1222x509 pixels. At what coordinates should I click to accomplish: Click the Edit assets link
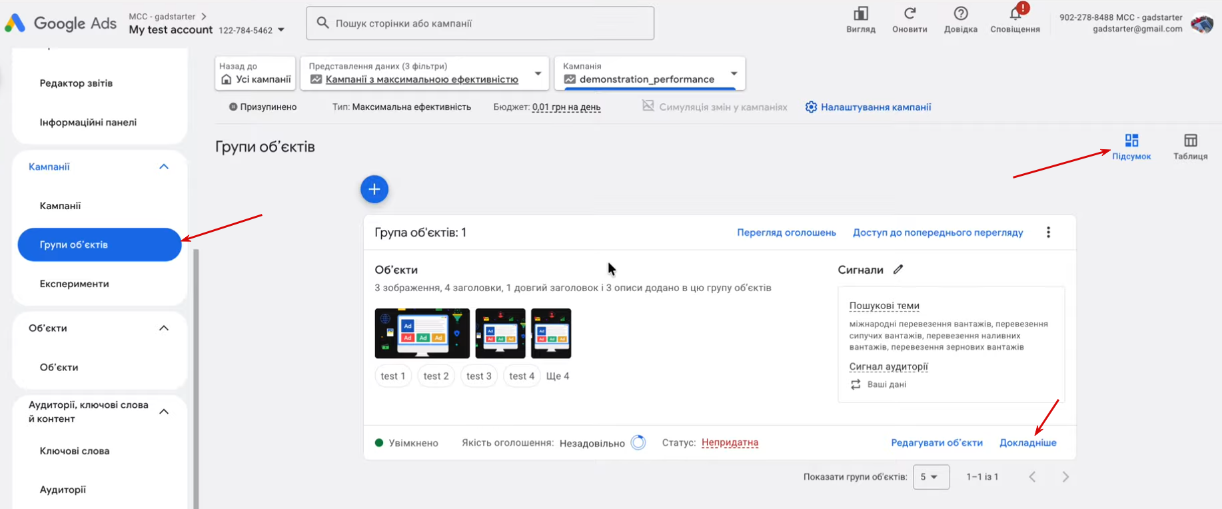936,443
